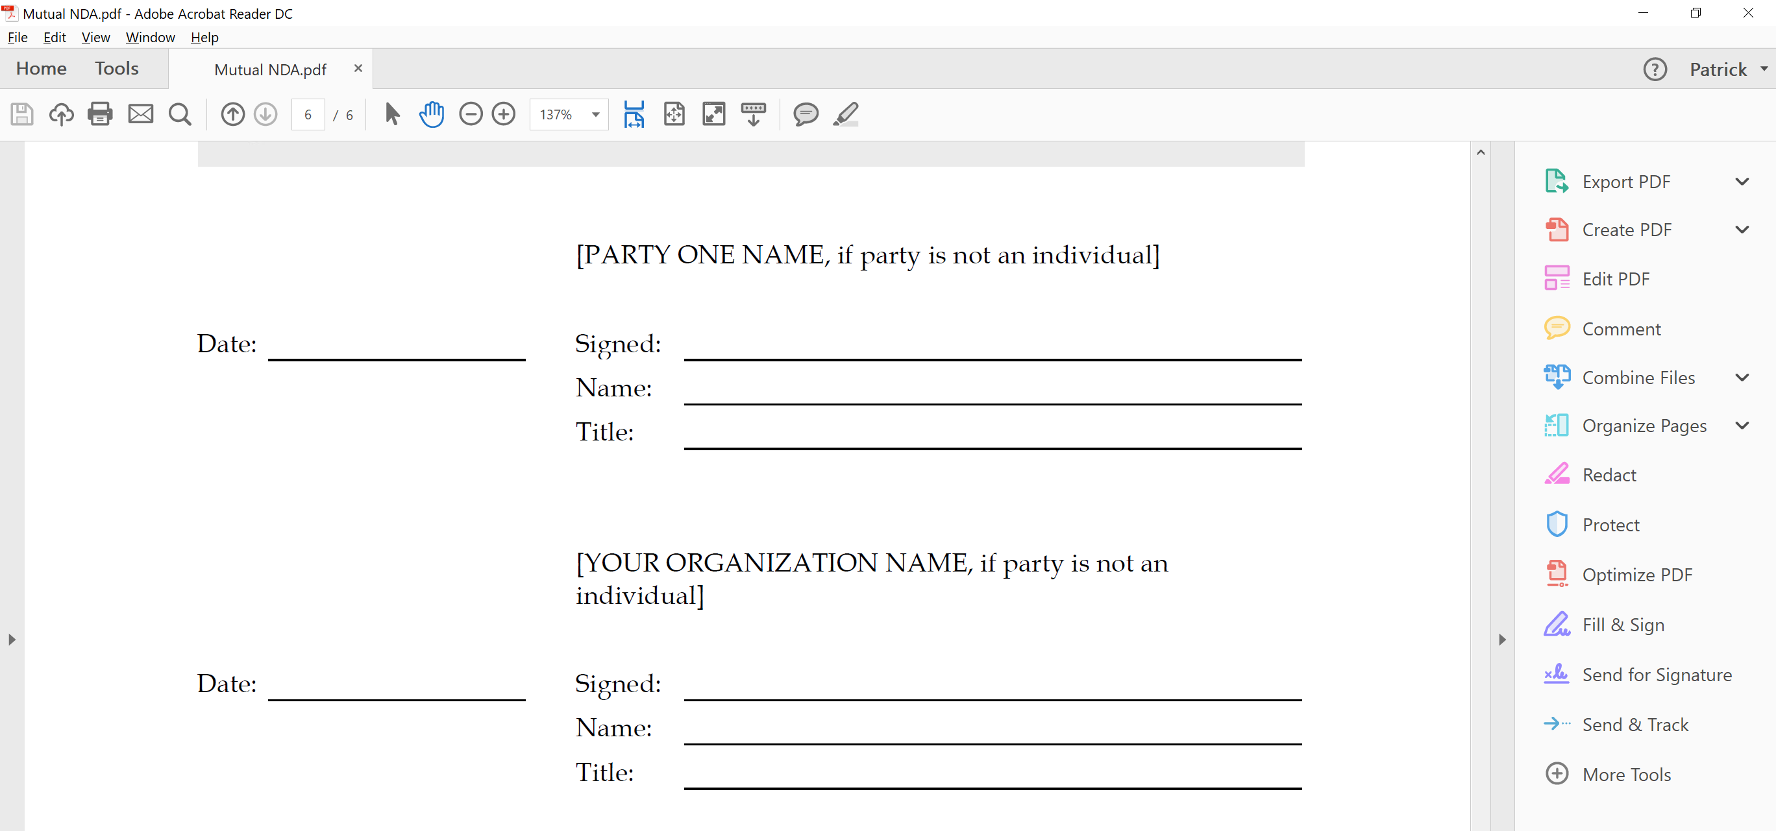Open the 137% zoom level dropdown
This screenshot has width=1776, height=831.
point(596,114)
